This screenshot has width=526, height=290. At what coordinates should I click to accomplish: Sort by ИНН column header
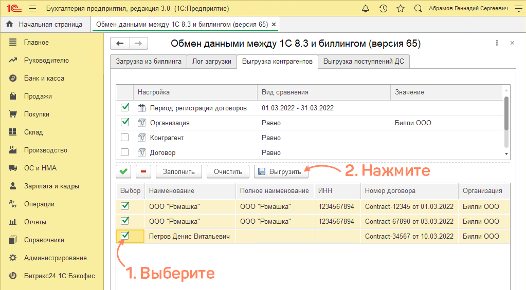point(337,191)
